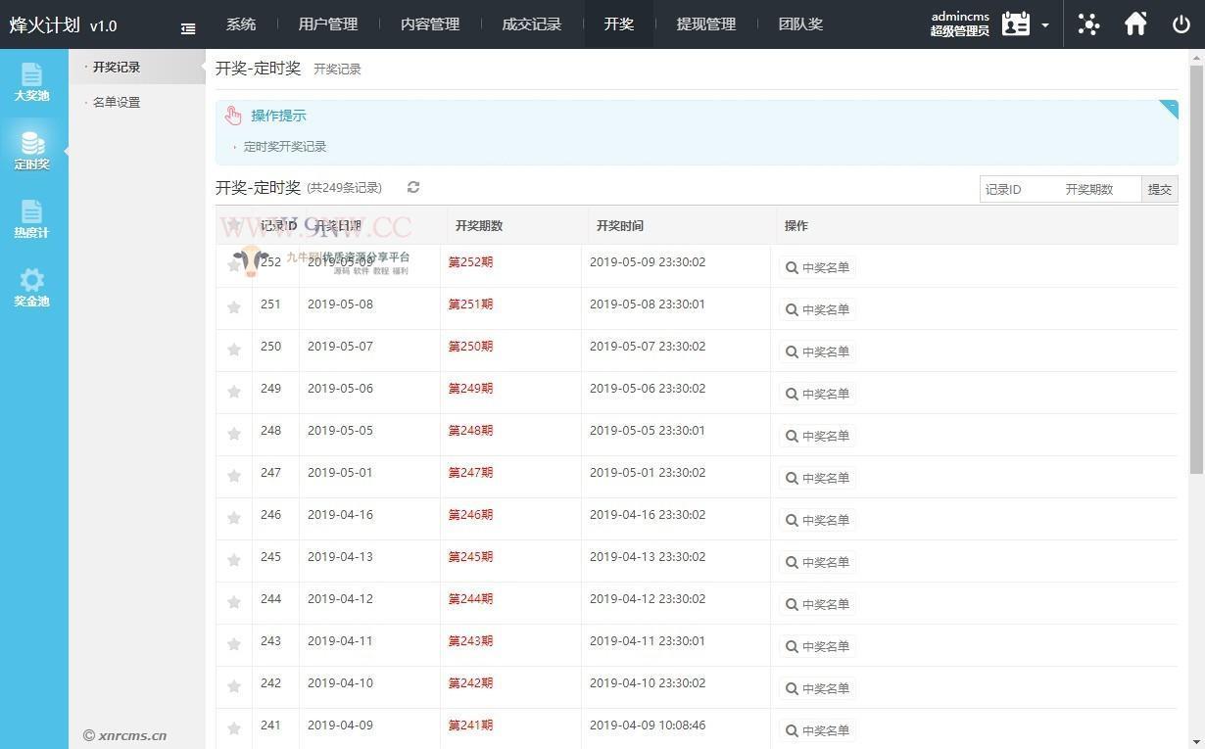Open the 第252期 detail link
This screenshot has width=1205, height=749.
click(470, 261)
